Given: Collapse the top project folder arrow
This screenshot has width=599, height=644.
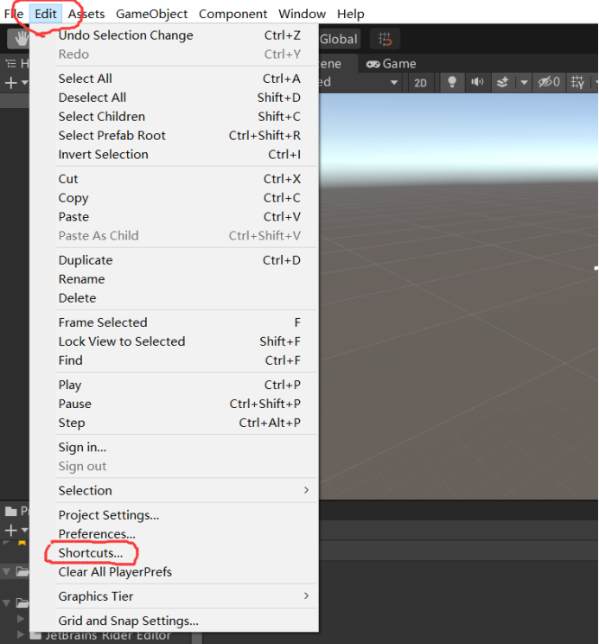Looking at the screenshot, I should (x=7, y=571).
